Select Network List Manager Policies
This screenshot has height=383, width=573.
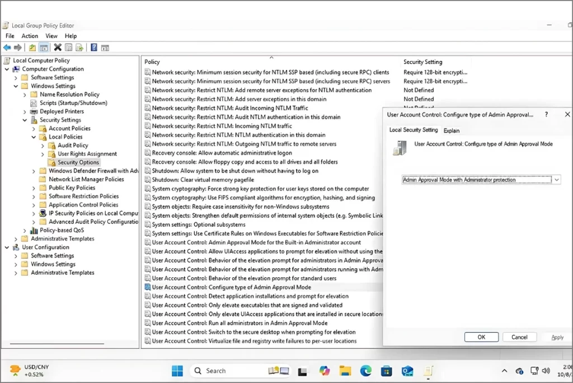tap(86, 179)
